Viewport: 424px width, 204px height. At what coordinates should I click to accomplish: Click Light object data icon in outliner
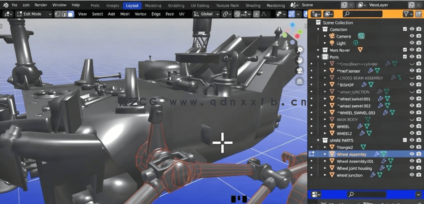(x=356, y=43)
